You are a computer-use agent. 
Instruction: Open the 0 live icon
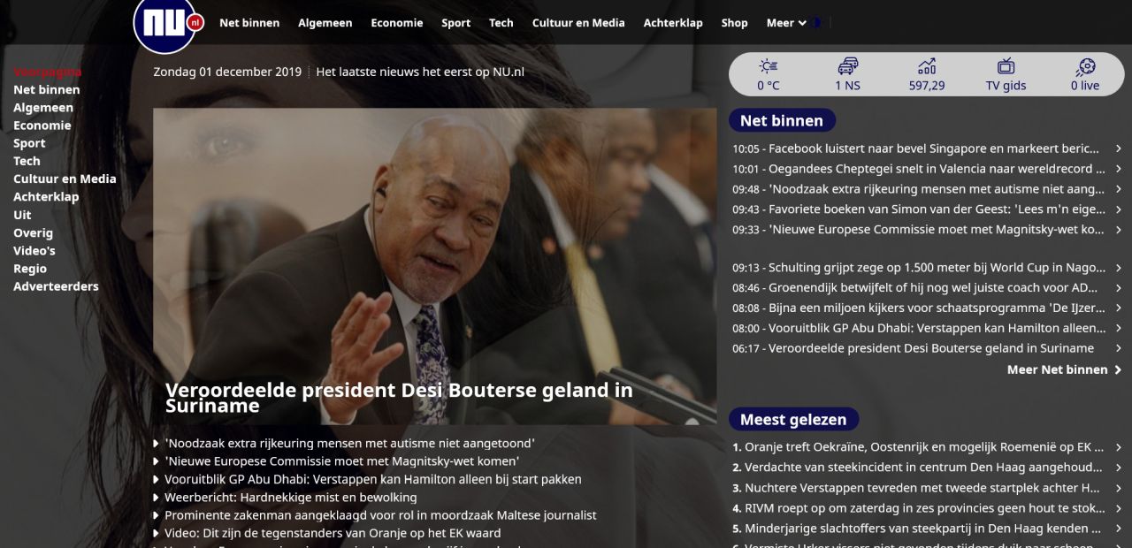click(1085, 75)
